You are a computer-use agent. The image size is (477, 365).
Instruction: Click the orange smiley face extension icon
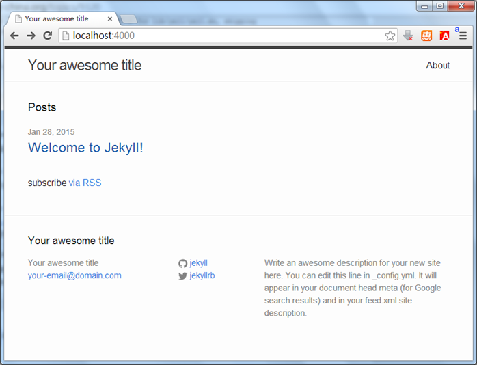tap(426, 36)
